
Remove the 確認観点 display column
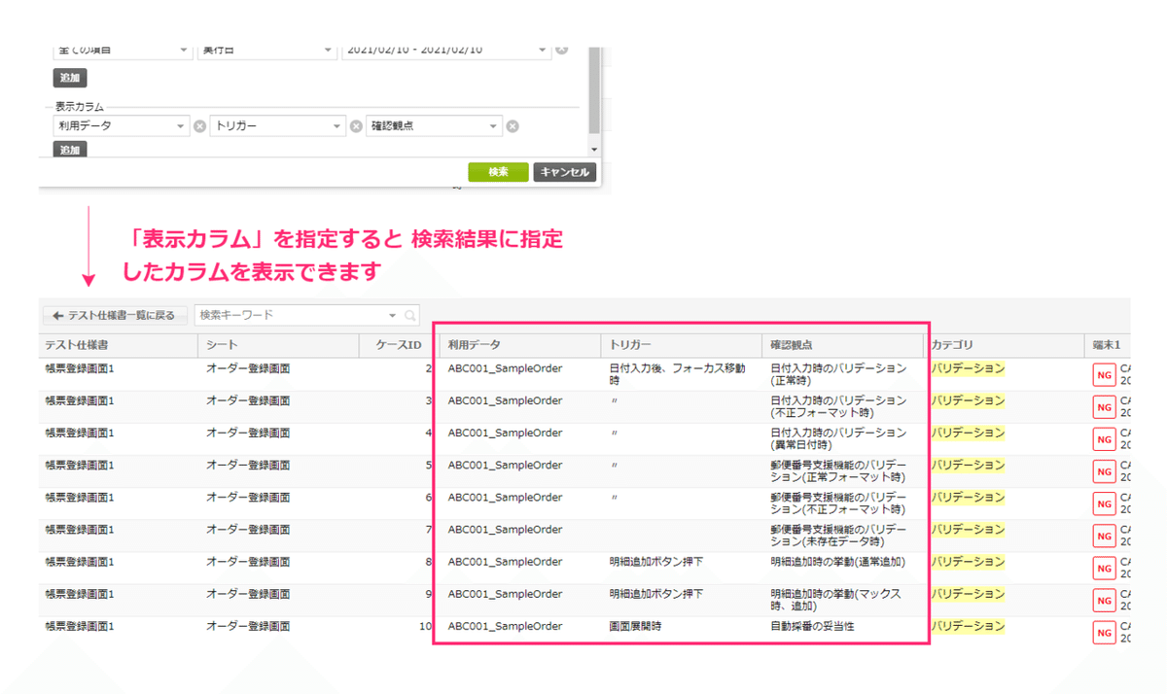click(513, 126)
